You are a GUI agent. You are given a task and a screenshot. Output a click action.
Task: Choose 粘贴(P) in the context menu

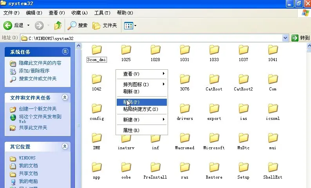pyautogui.click(x=142, y=102)
